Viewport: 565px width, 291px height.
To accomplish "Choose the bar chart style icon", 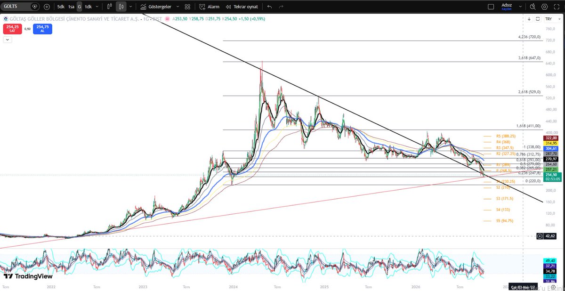I will 110,7.
